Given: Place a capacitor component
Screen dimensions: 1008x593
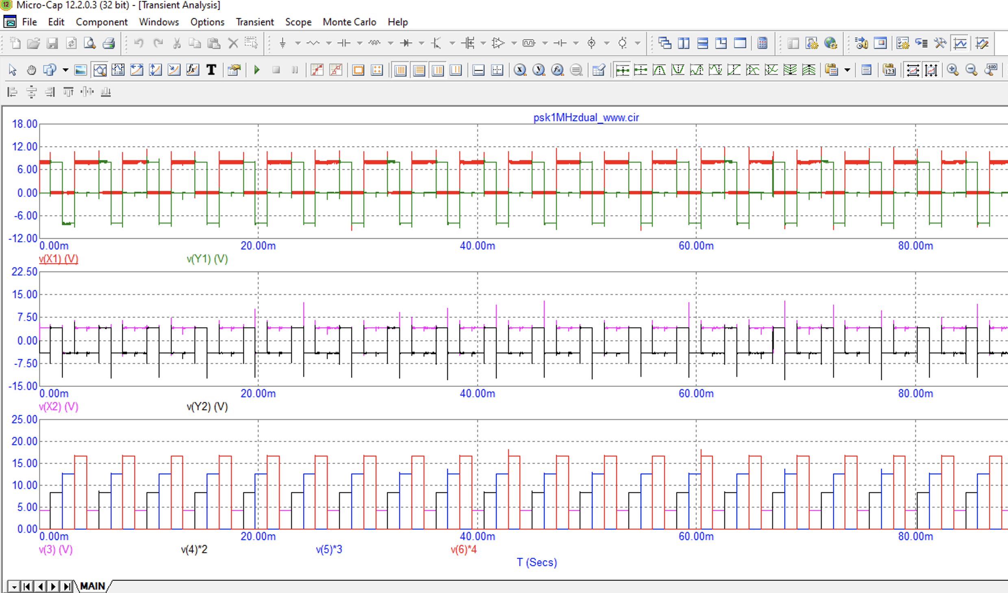Looking at the screenshot, I should [x=344, y=43].
